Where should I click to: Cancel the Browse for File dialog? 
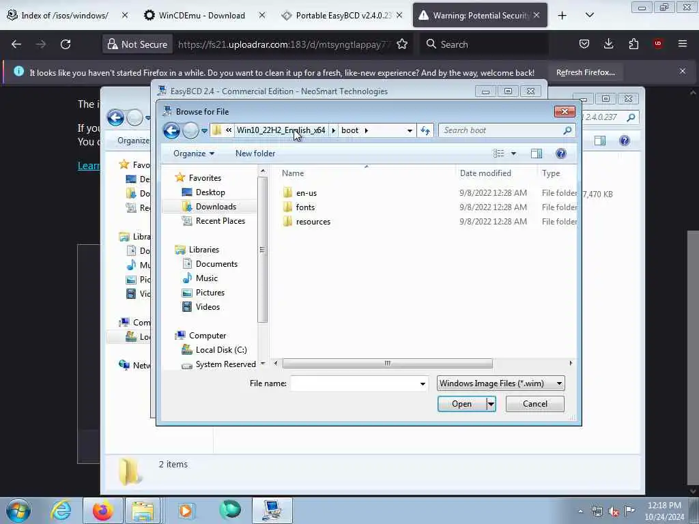click(535, 404)
